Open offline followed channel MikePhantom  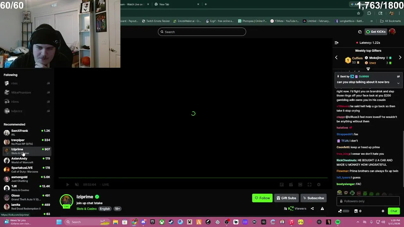(27, 92)
